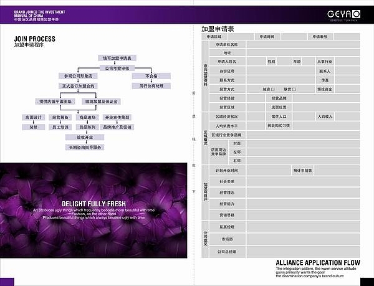Click the purple flower banner image
374x286 pixels.
pyautogui.click(x=93, y=210)
